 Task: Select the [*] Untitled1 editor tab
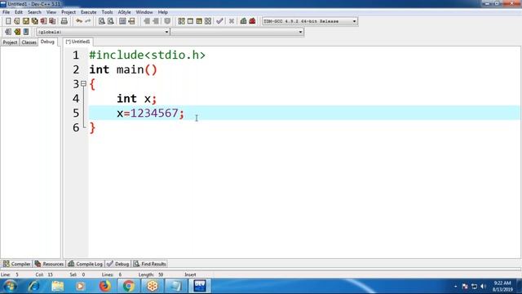click(78, 42)
